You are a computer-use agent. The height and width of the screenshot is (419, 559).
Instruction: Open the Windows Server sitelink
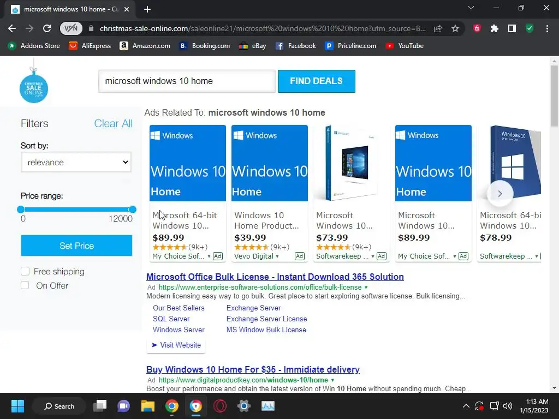coord(179,330)
